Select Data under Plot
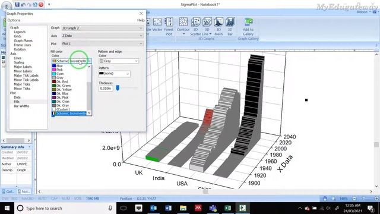The width and height of the screenshot is (380, 214). click(x=17, y=97)
